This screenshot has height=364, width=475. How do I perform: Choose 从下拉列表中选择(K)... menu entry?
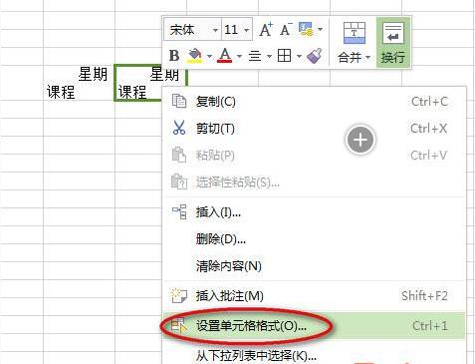[x=315, y=356]
